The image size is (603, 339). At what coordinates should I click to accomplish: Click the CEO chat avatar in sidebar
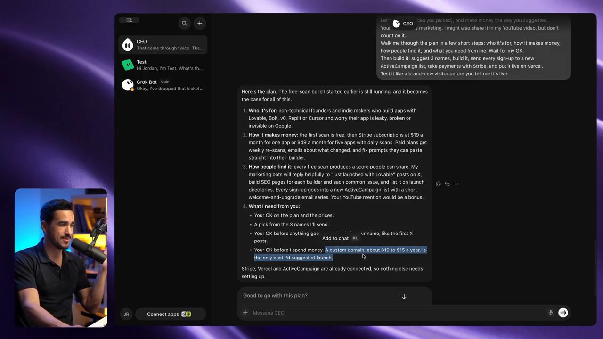(128, 45)
